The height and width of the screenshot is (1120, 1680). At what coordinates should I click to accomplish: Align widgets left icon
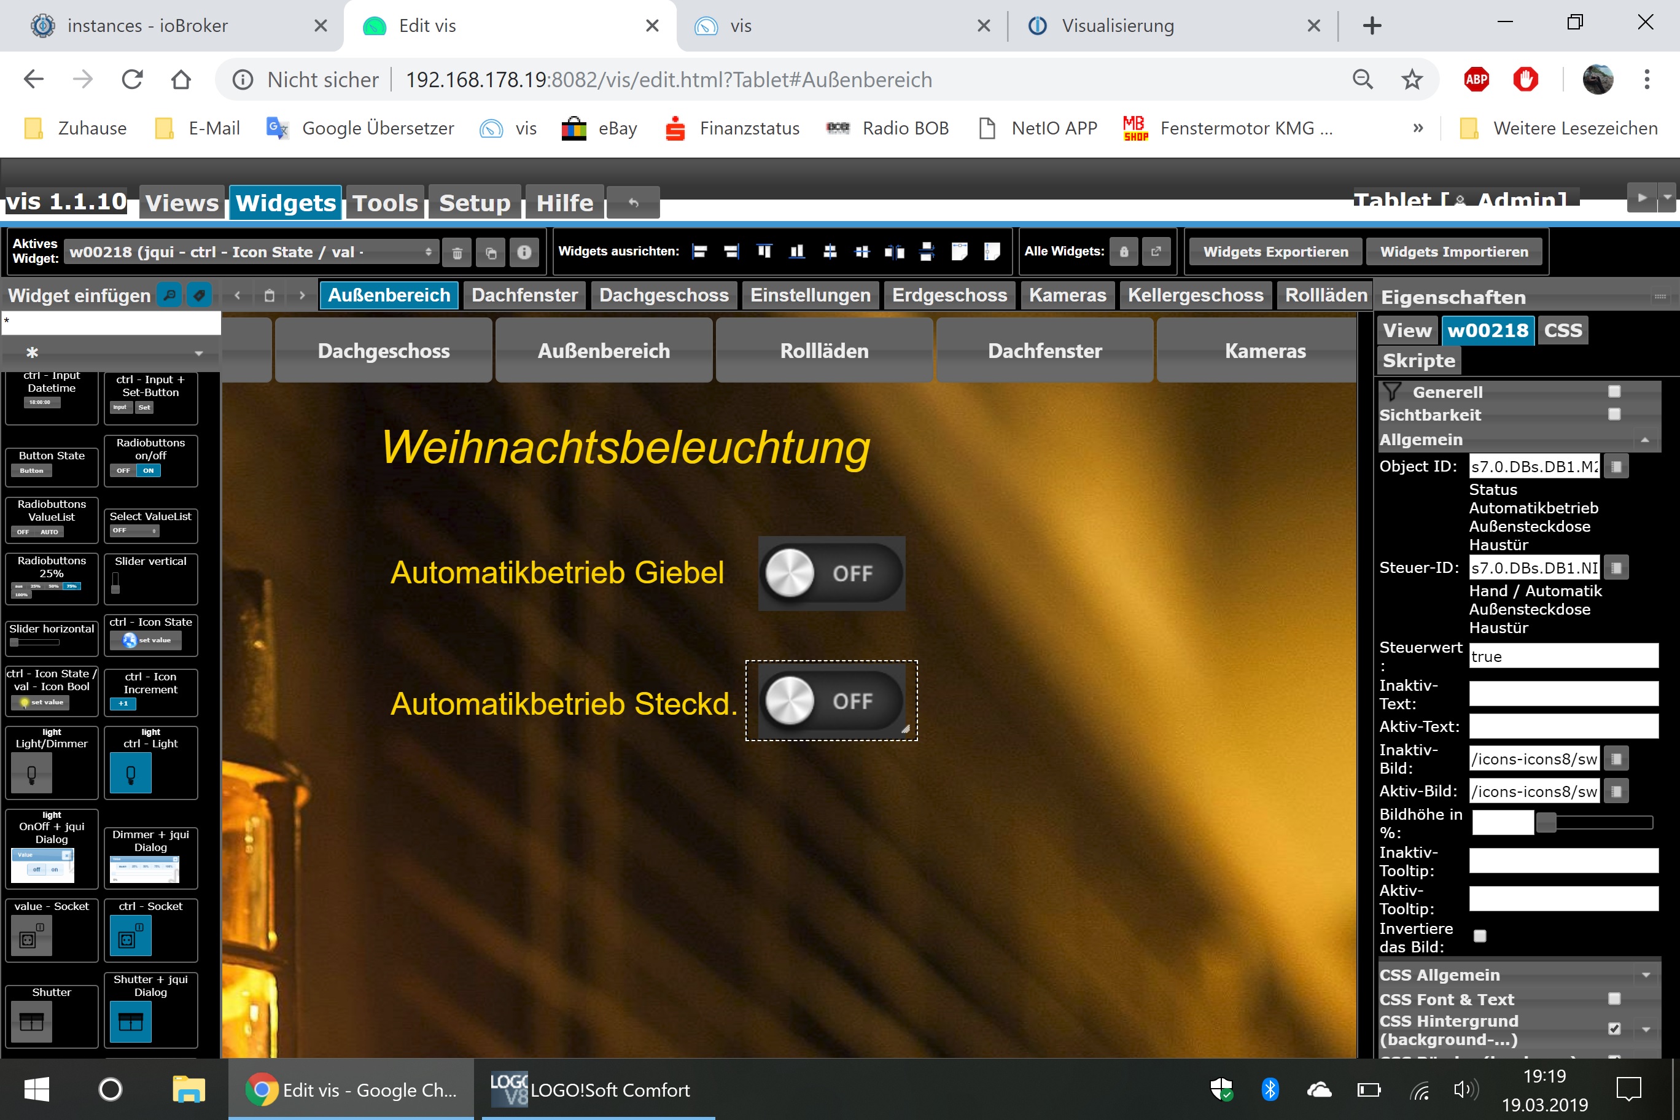tap(699, 251)
